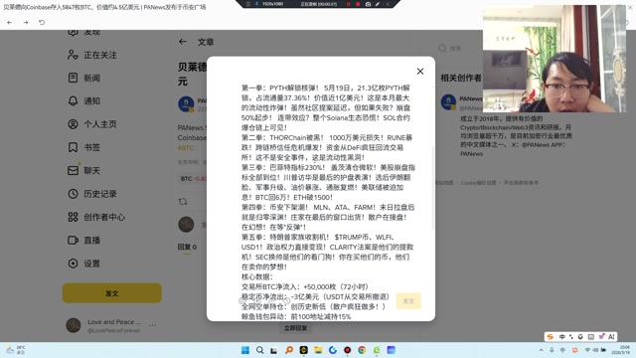Open weather widget on taskbar
The width and height of the screenshot is (636, 358).
[16, 350]
